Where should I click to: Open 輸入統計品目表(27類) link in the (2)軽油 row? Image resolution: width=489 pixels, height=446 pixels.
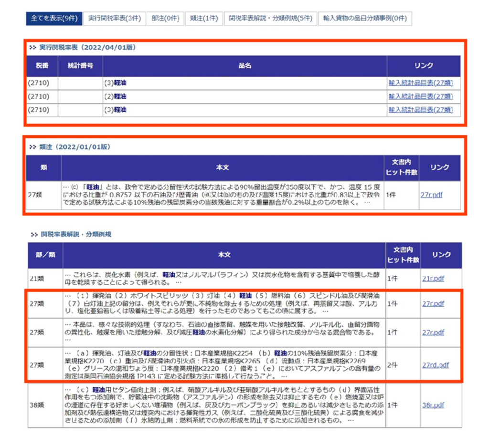click(421, 96)
